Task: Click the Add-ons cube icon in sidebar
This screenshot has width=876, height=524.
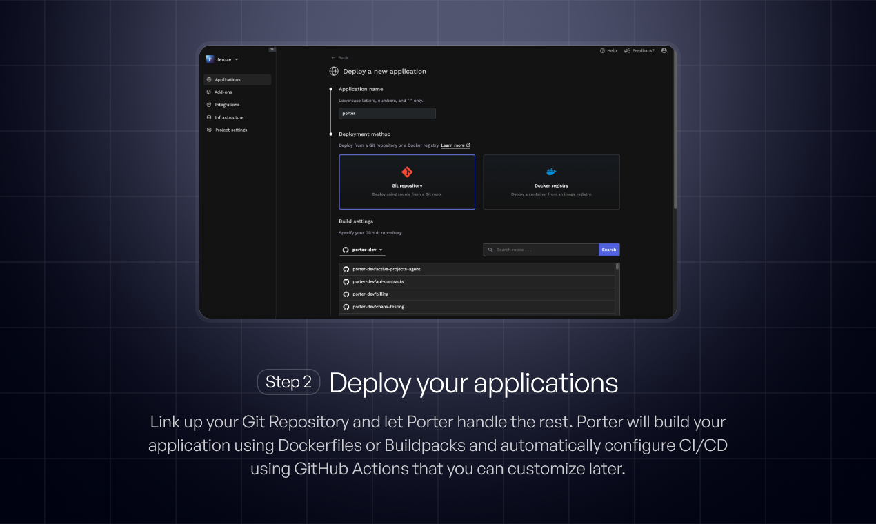Action: pos(209,92)
